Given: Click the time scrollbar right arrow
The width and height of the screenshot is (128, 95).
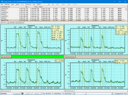Looking at the screenshot, I should 112,93.
